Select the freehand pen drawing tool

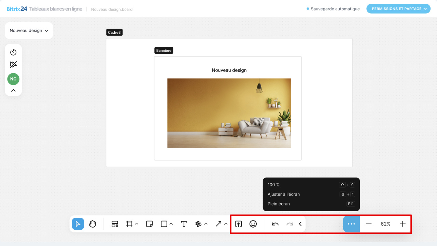[x=198, y=224]
